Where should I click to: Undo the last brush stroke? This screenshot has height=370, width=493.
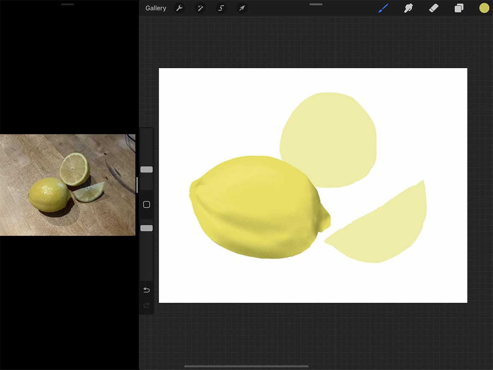click(146, 290)
